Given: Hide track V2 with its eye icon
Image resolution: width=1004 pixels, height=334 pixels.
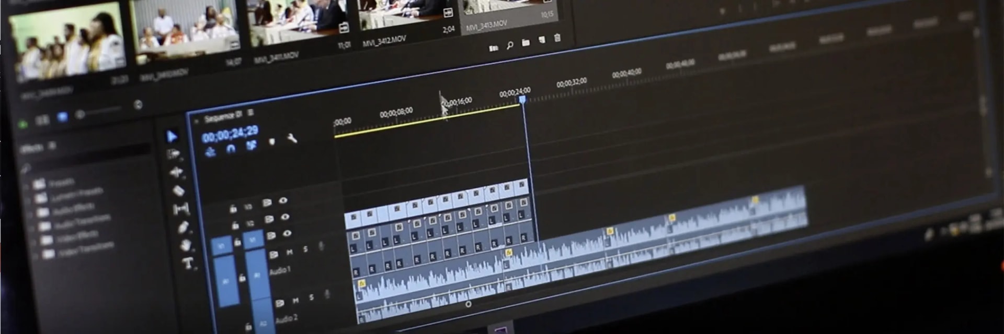Looking at the screenshot, I should click(x=285, y=217).
